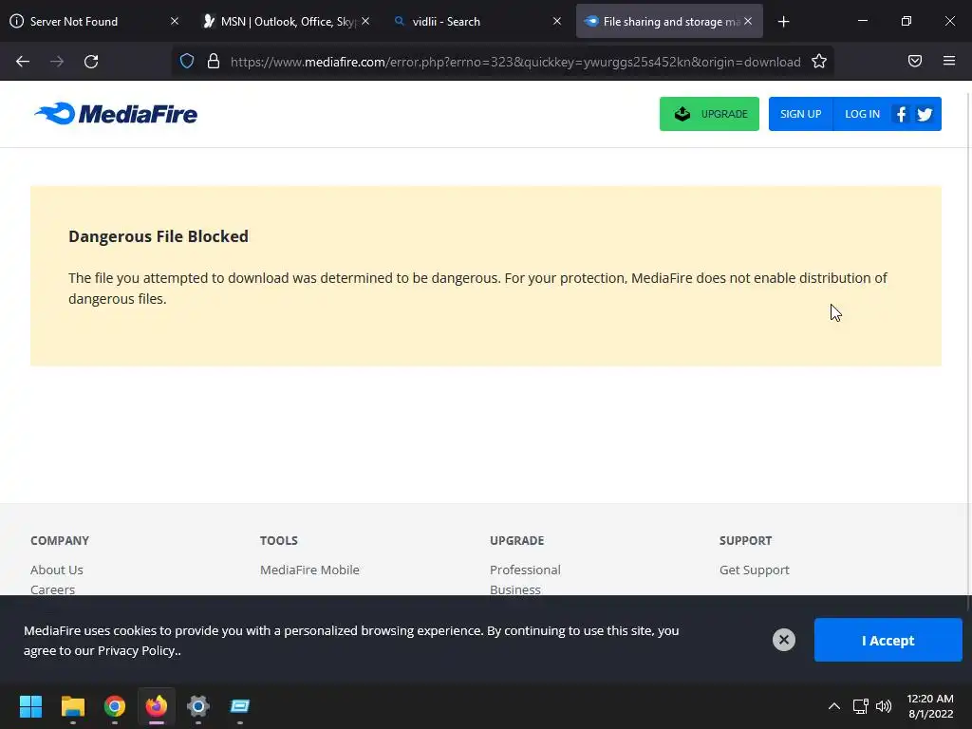Accept cookies with I Accept
The width and height of the screenshot is (972, 729).
888,640
